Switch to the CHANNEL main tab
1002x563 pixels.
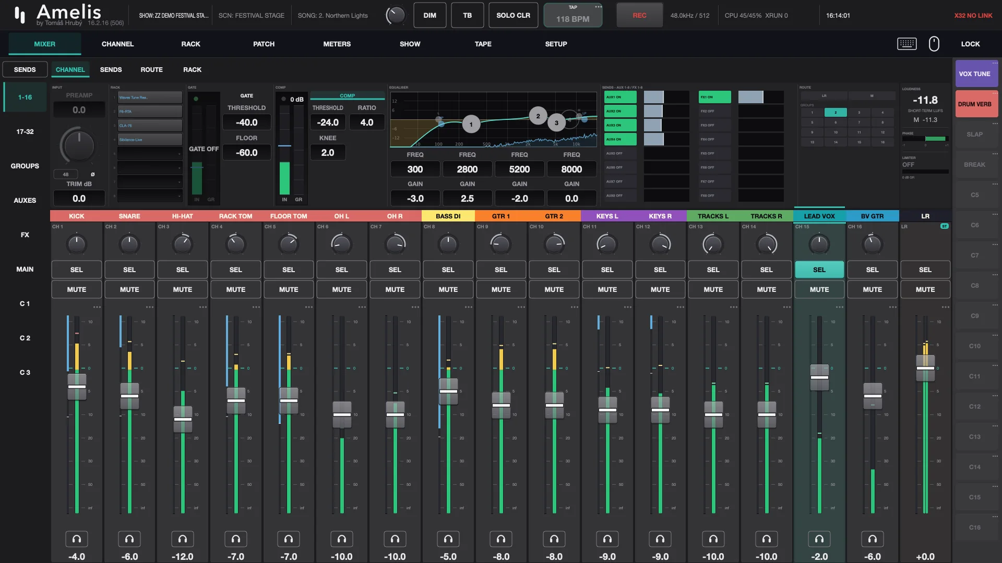(117, 44)
